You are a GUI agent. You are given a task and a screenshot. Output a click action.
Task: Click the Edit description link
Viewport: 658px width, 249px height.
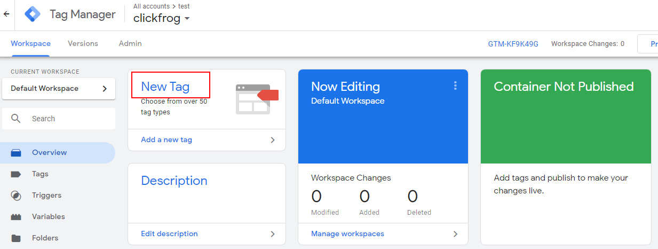pos(169,234)
